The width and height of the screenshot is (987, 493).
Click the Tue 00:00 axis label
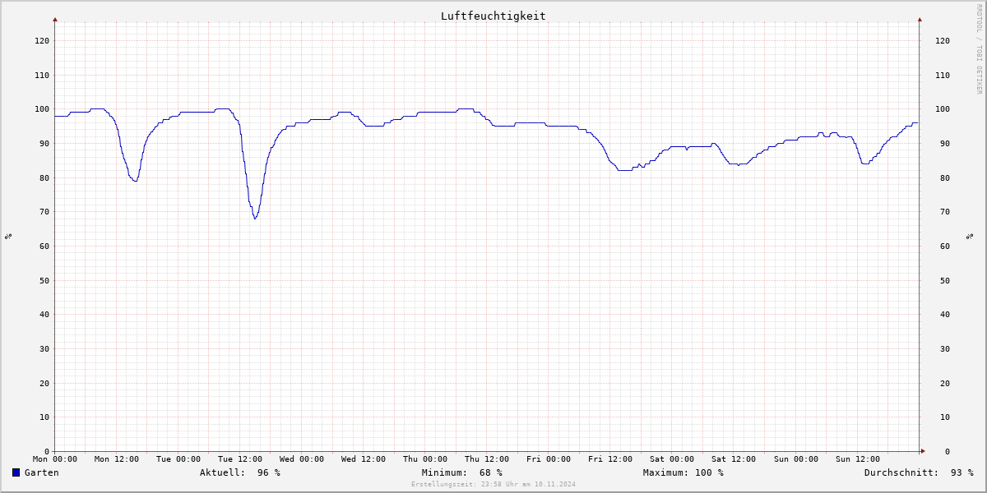click(x=178, y=459)
